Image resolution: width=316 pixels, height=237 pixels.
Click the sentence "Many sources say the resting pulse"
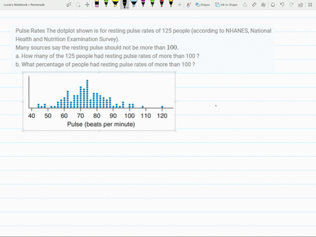point(97,47)
